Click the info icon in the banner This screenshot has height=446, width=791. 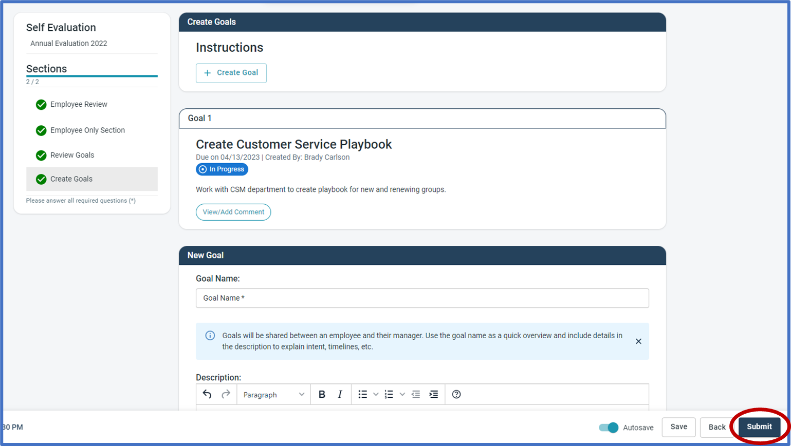210,336
